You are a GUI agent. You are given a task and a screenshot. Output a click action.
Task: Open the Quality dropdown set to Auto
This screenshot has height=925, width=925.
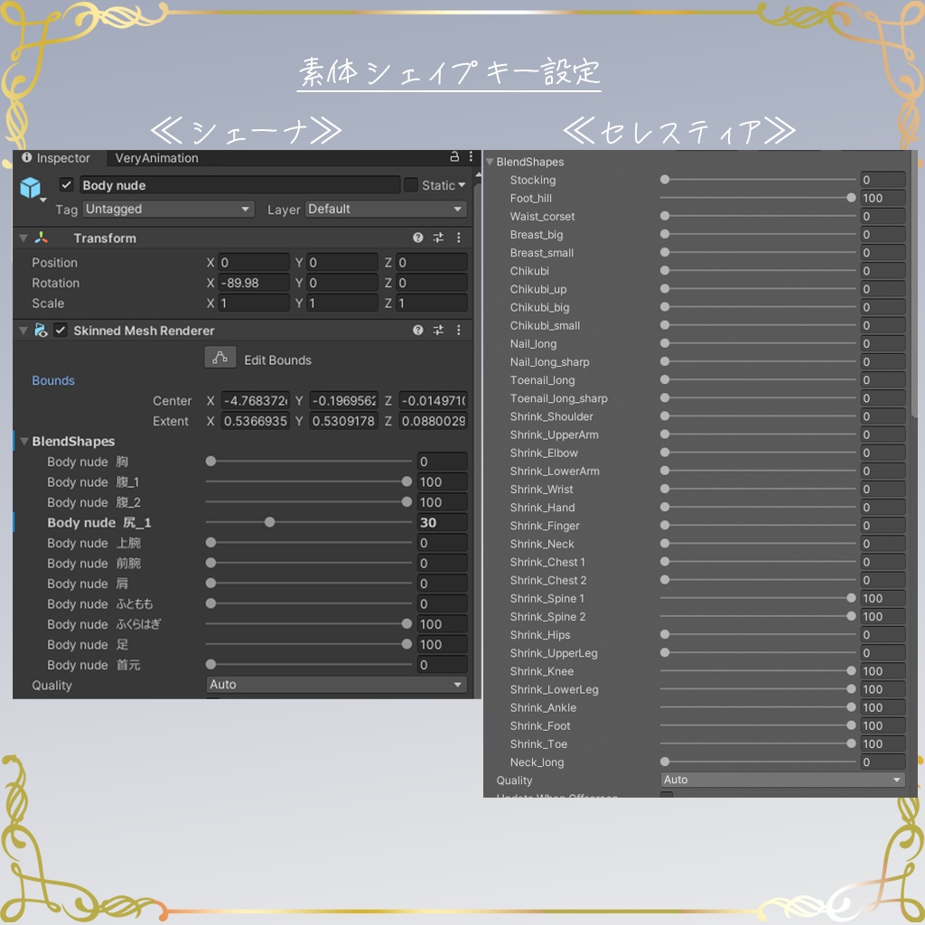coord(337,685)
